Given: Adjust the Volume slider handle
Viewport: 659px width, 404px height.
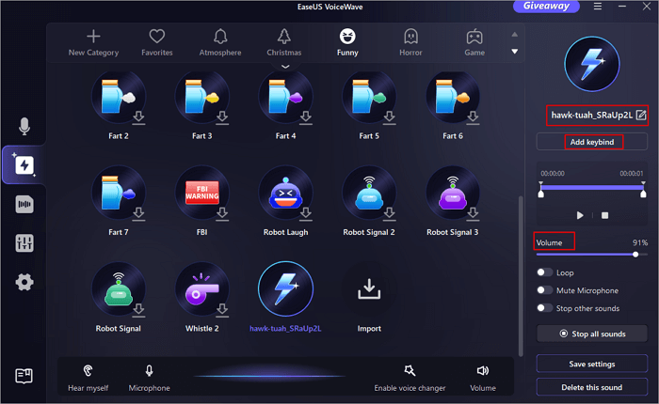Looking at the screenshot, I should click(x=635, y=254).
